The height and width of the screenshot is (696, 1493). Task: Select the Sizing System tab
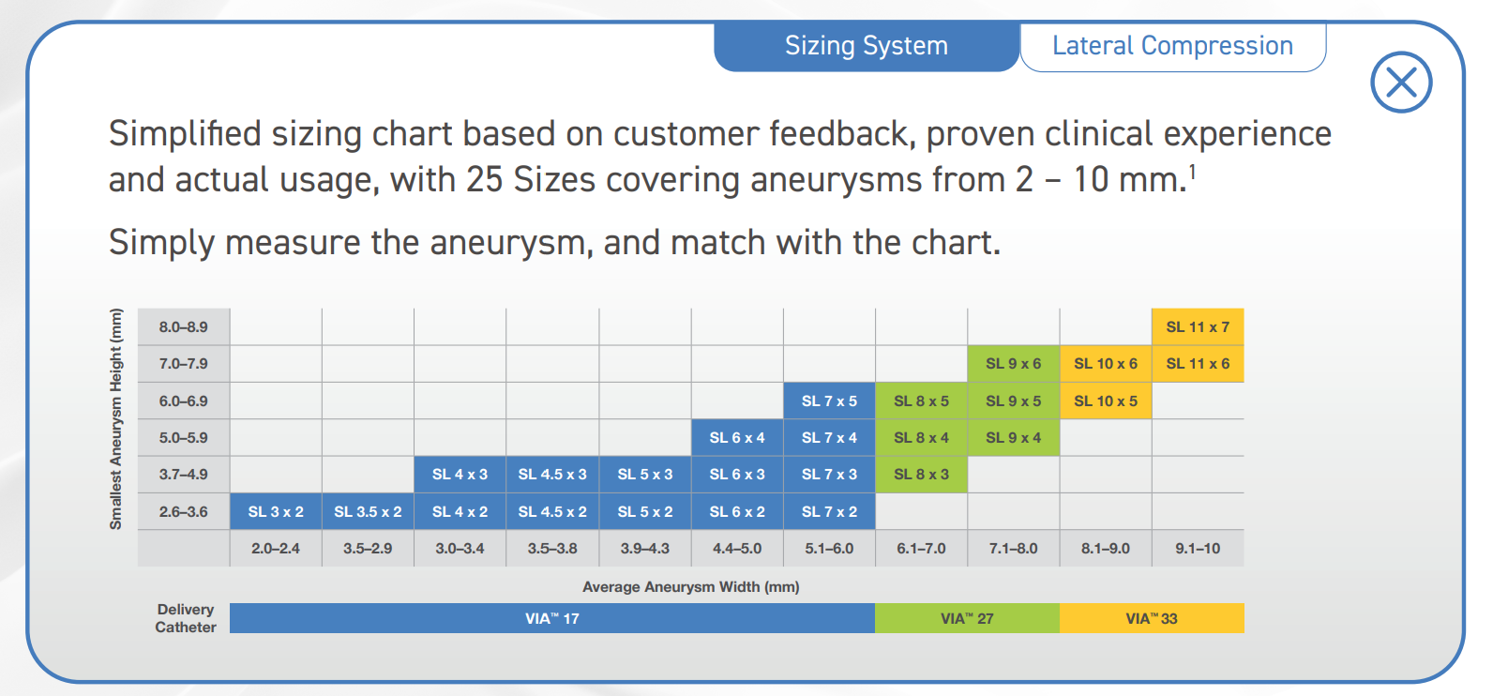click(x=864, y=45)
